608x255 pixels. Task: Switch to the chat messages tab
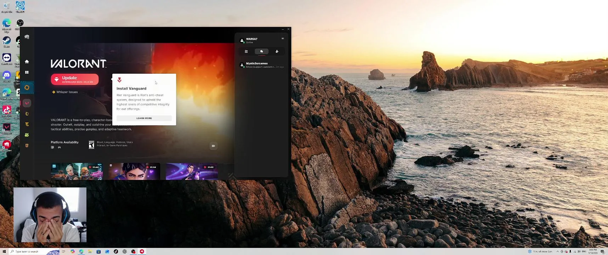click(261, 51)
